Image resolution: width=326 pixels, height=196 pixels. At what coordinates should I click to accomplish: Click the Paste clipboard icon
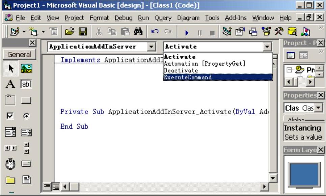pos(125,32)
